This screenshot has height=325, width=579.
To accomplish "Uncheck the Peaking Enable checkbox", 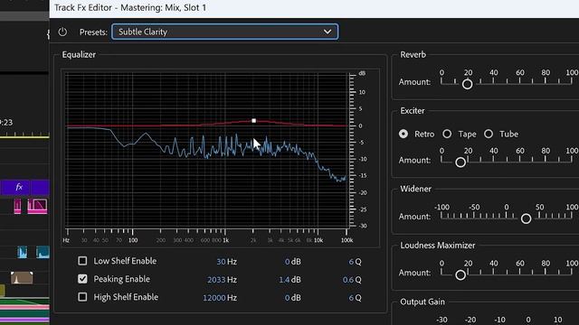I will pyautogui.click(x=82, y=279).
